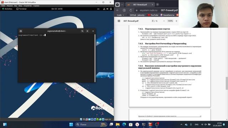228x128 pixels.
Task: Open the clock showing Oct 15 14:55
Action: click(57, 9)
